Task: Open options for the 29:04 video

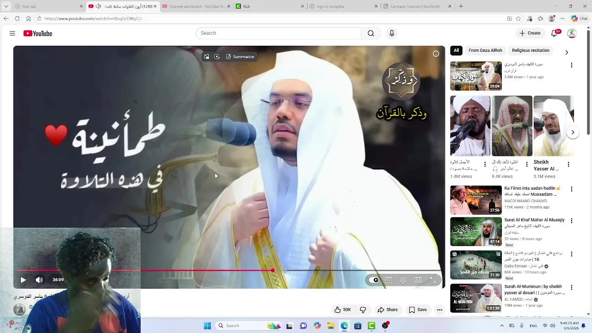Action: pos(572,65)
